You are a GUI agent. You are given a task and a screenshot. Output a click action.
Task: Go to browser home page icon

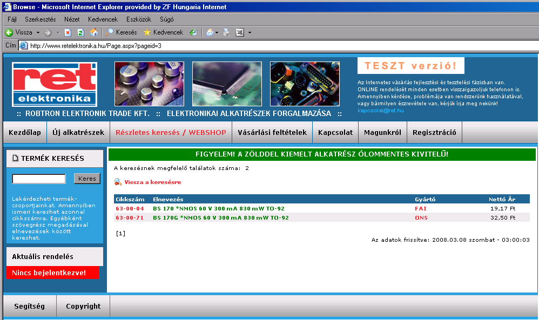[94, 32]
